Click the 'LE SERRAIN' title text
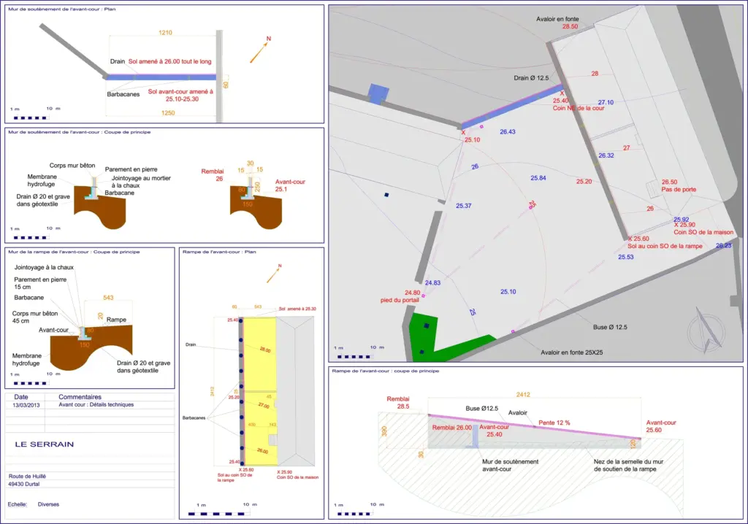Screen dimensions: 748x524 tap(45, 444)
